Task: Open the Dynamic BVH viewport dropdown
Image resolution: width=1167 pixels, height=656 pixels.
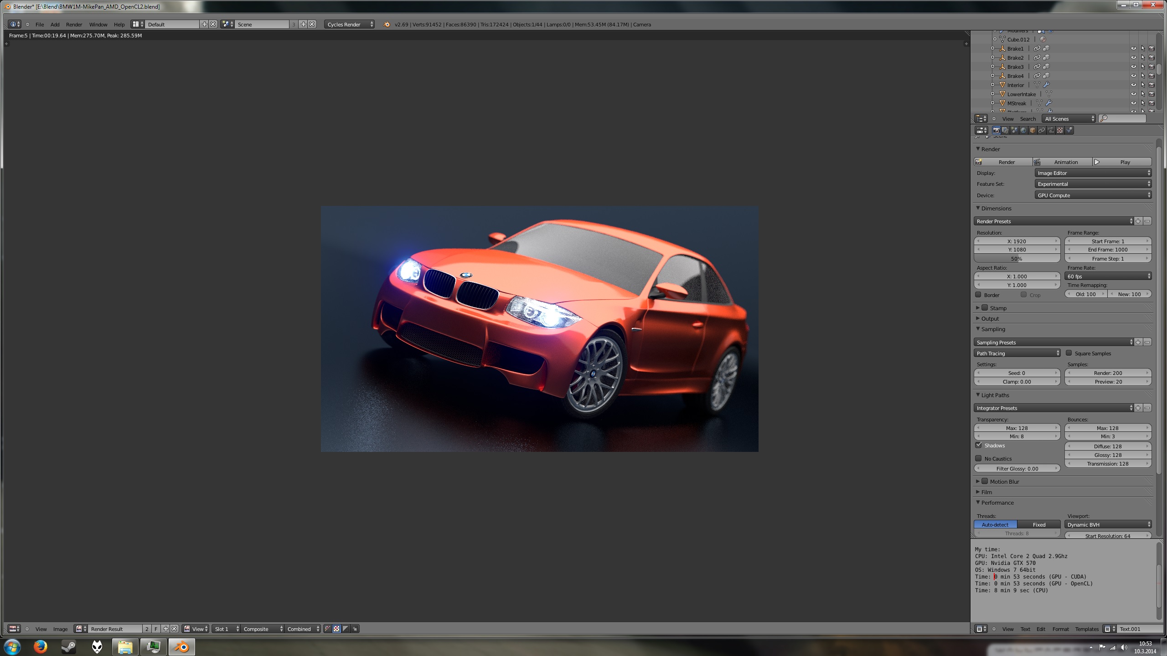Action: (x=1108, y=524)
